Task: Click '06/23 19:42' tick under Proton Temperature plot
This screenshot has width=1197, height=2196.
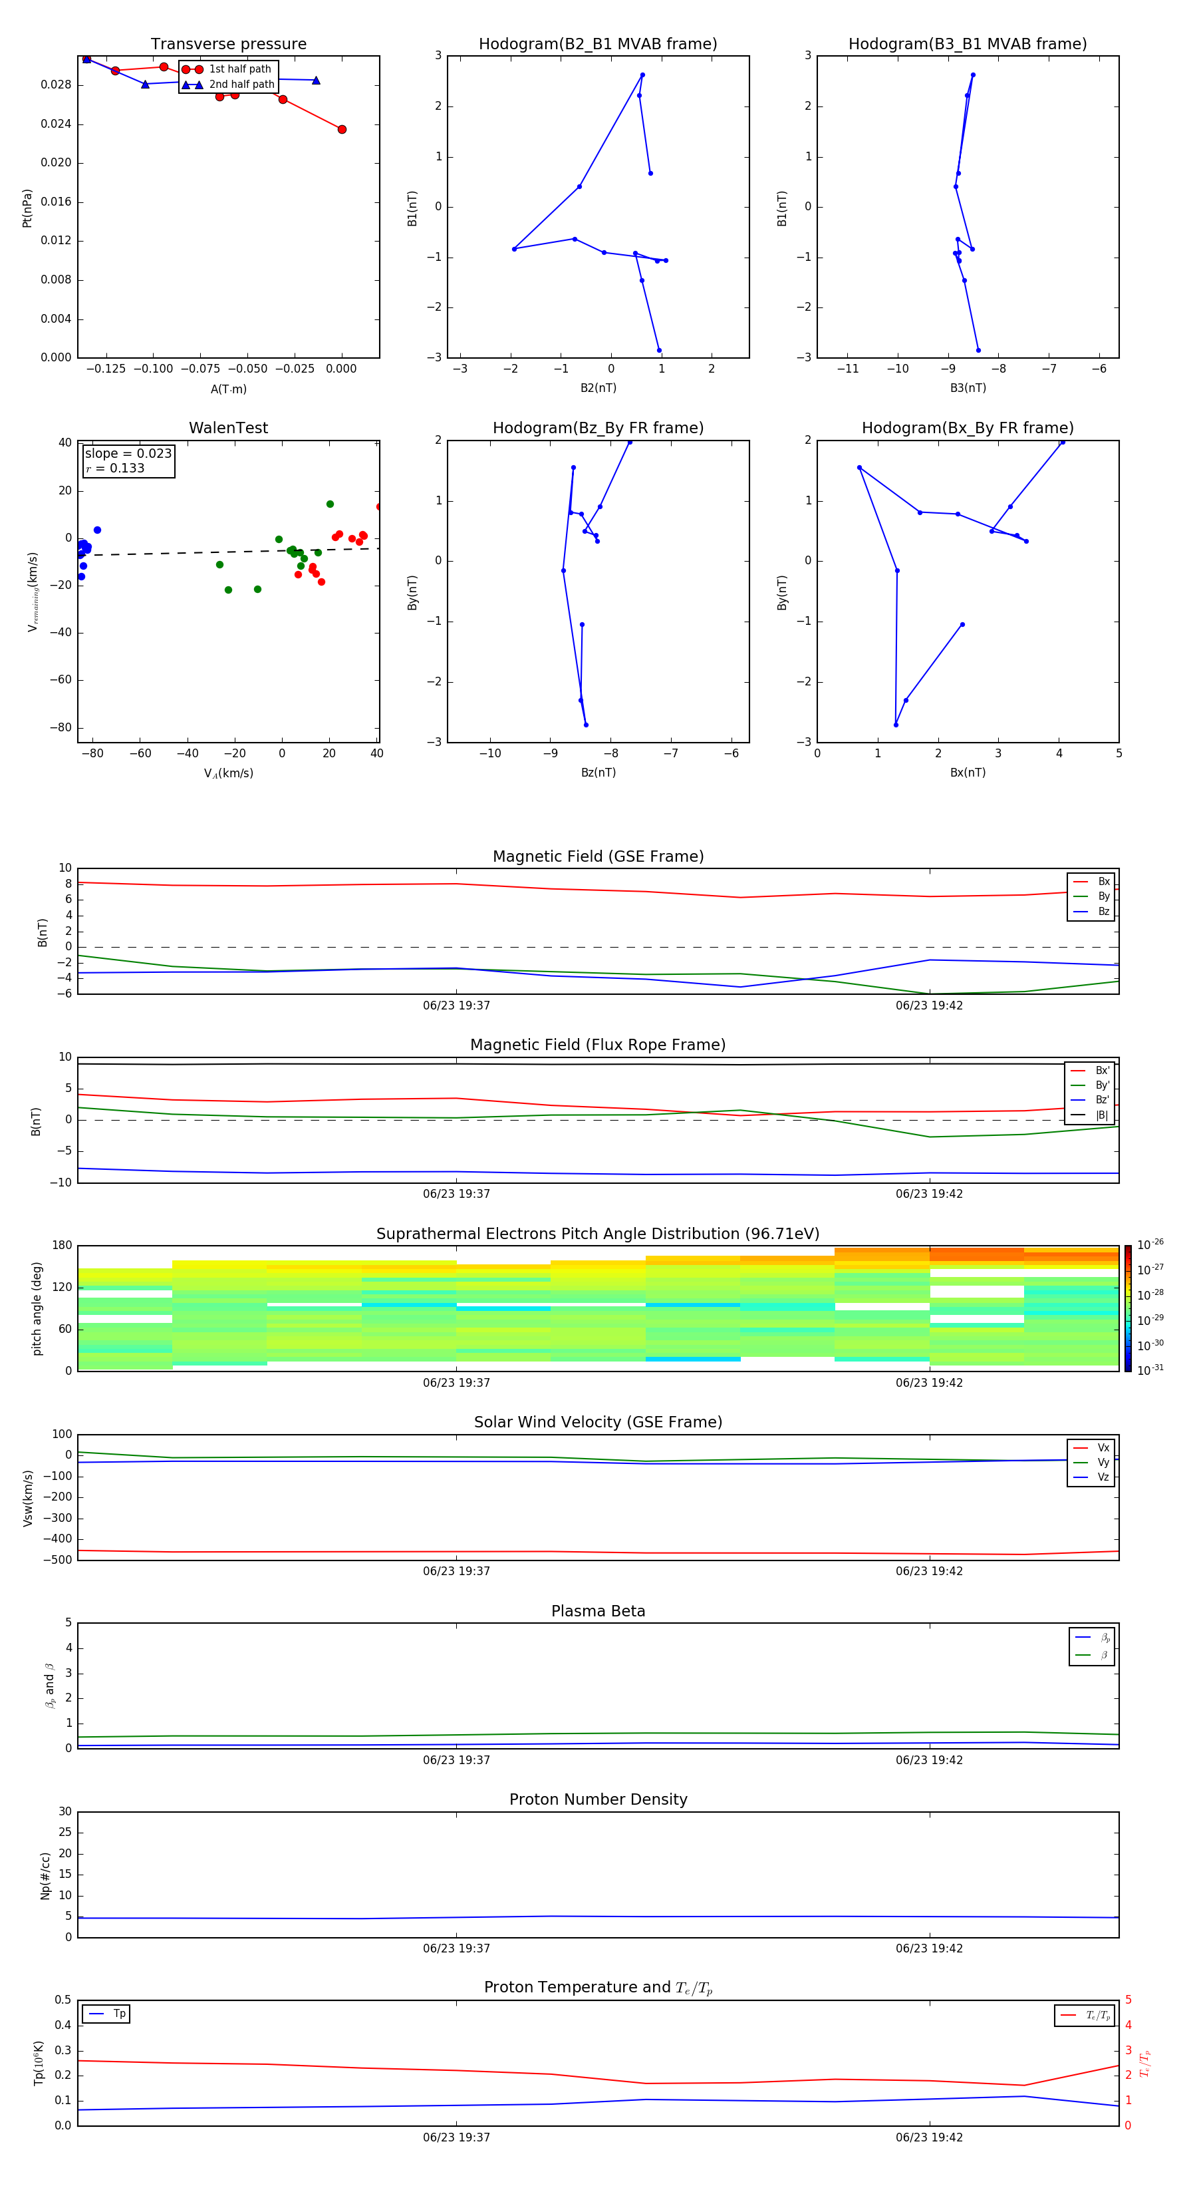Action: click(928, 2137)
